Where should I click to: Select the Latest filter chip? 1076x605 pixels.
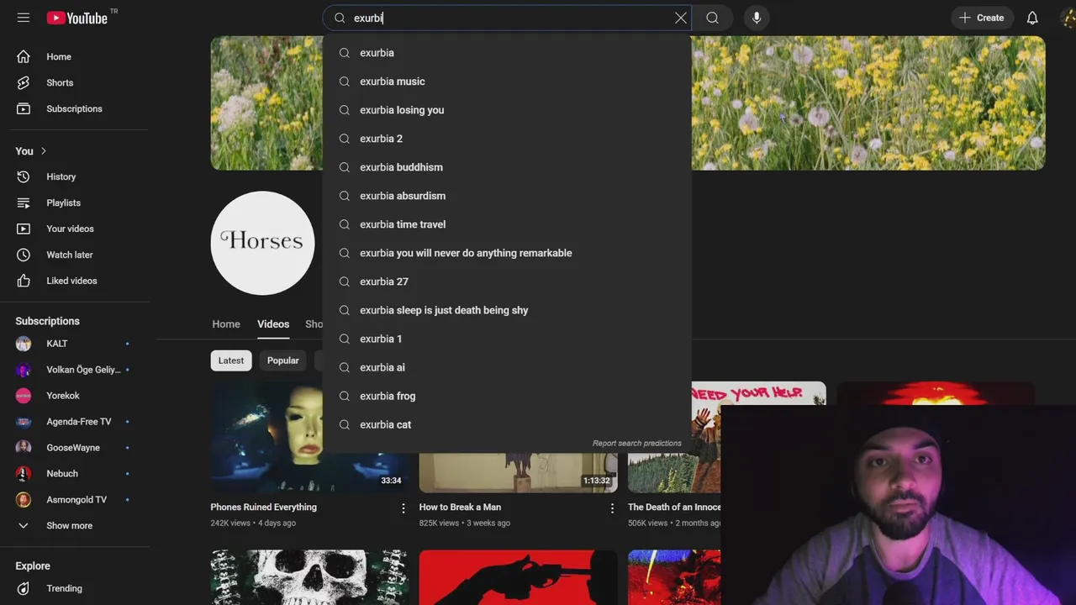click(231, 360)
